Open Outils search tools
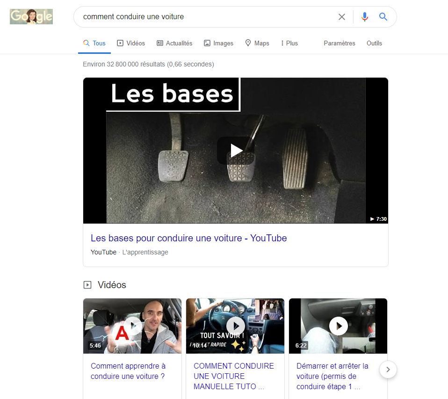Screen dimensions: 448x399 click(x=374, y=43)
